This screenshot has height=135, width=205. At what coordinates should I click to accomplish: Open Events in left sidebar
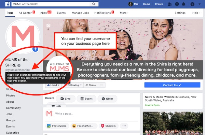click(10, 126)
